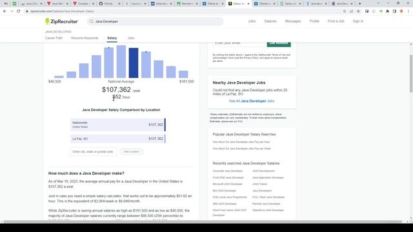
Task: Open Entry Level Java Programmer link
Action: (x=230, y=197)
